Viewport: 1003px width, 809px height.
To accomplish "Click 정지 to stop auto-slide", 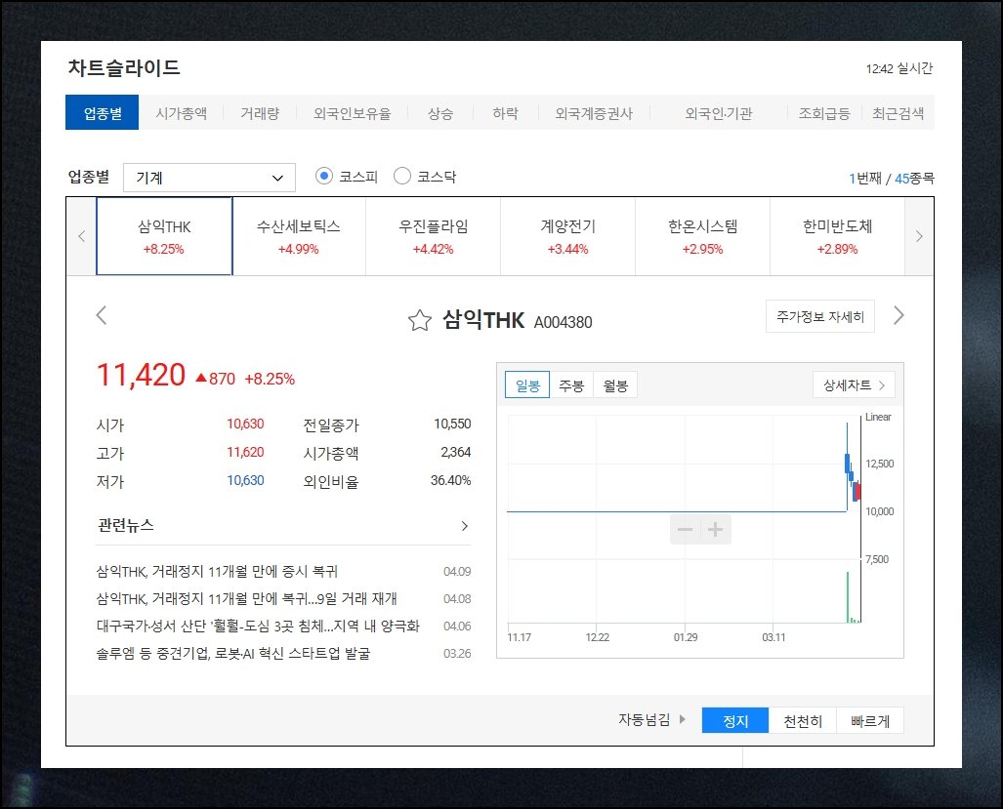I will click(x=735, y=721).
